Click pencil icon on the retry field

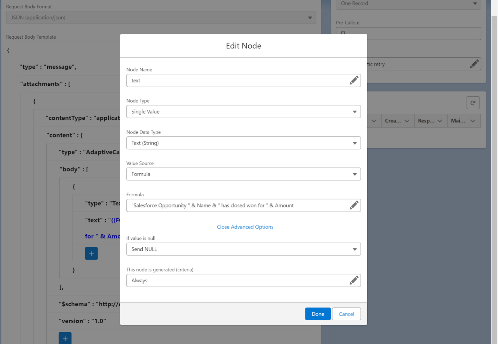[x=474, y=64]
